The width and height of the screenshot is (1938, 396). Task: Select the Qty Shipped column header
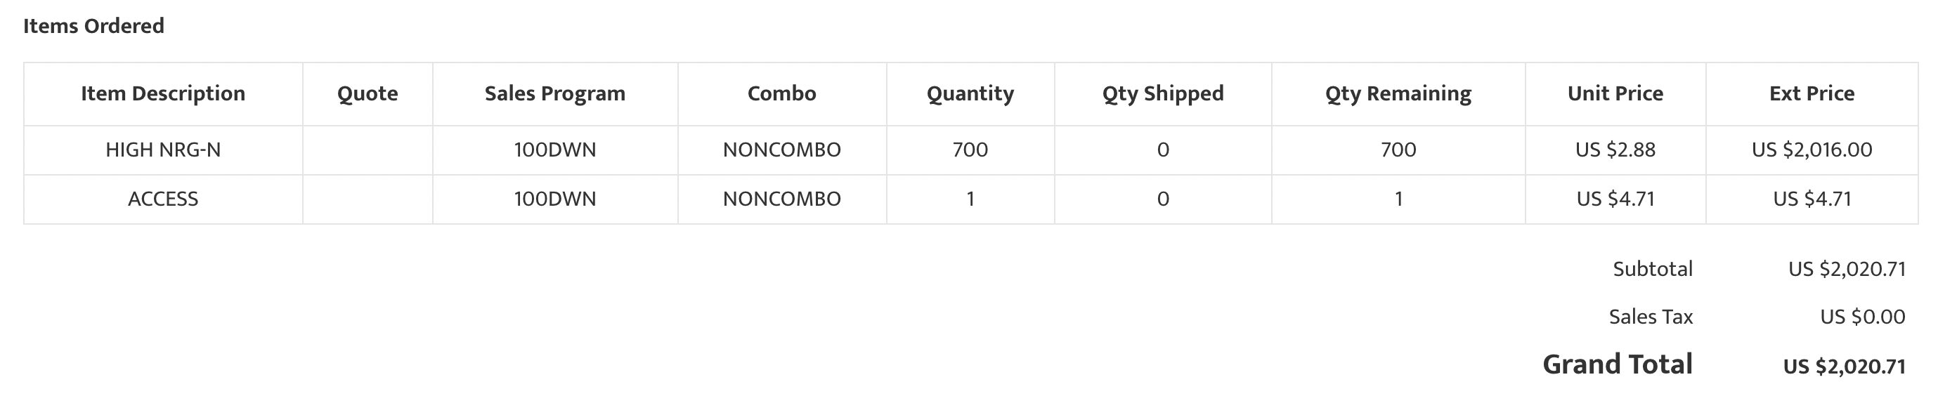pyautogui.click(x=1163, y=94)
